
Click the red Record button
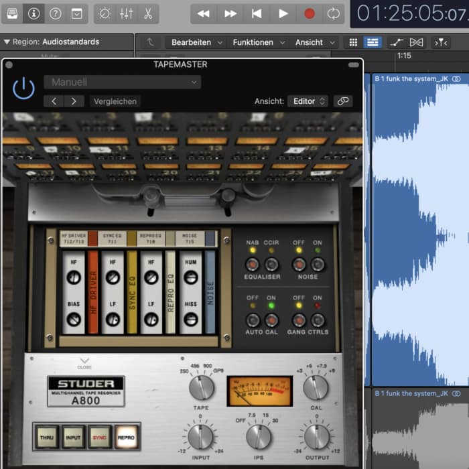(x=310, y=13)
